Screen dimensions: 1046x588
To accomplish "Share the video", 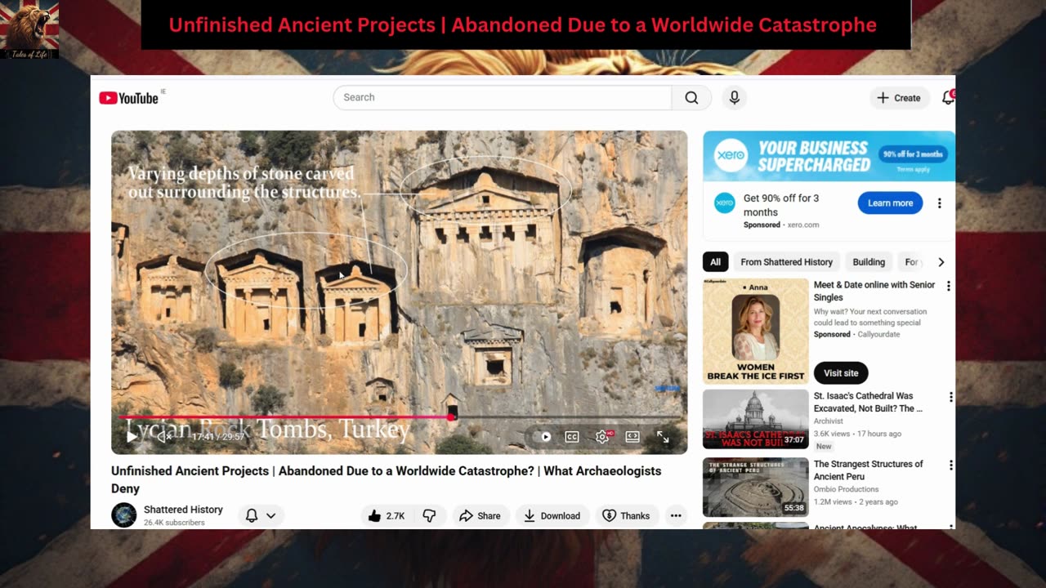I will tap(480, 515).
